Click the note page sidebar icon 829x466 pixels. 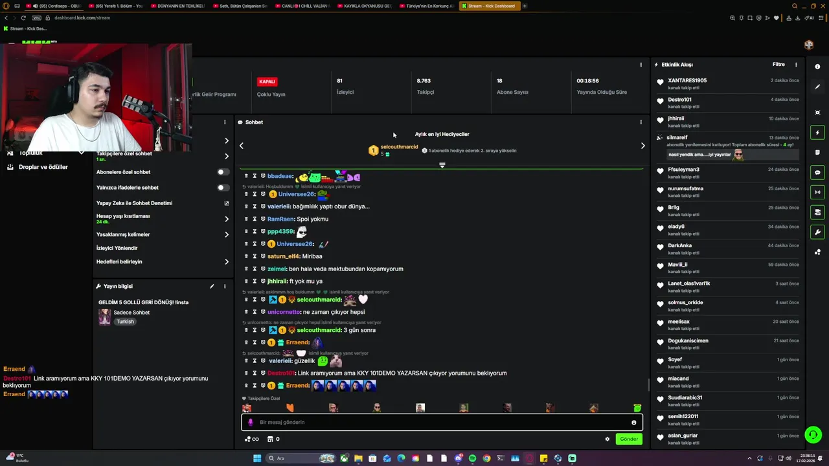click(817, 153)
